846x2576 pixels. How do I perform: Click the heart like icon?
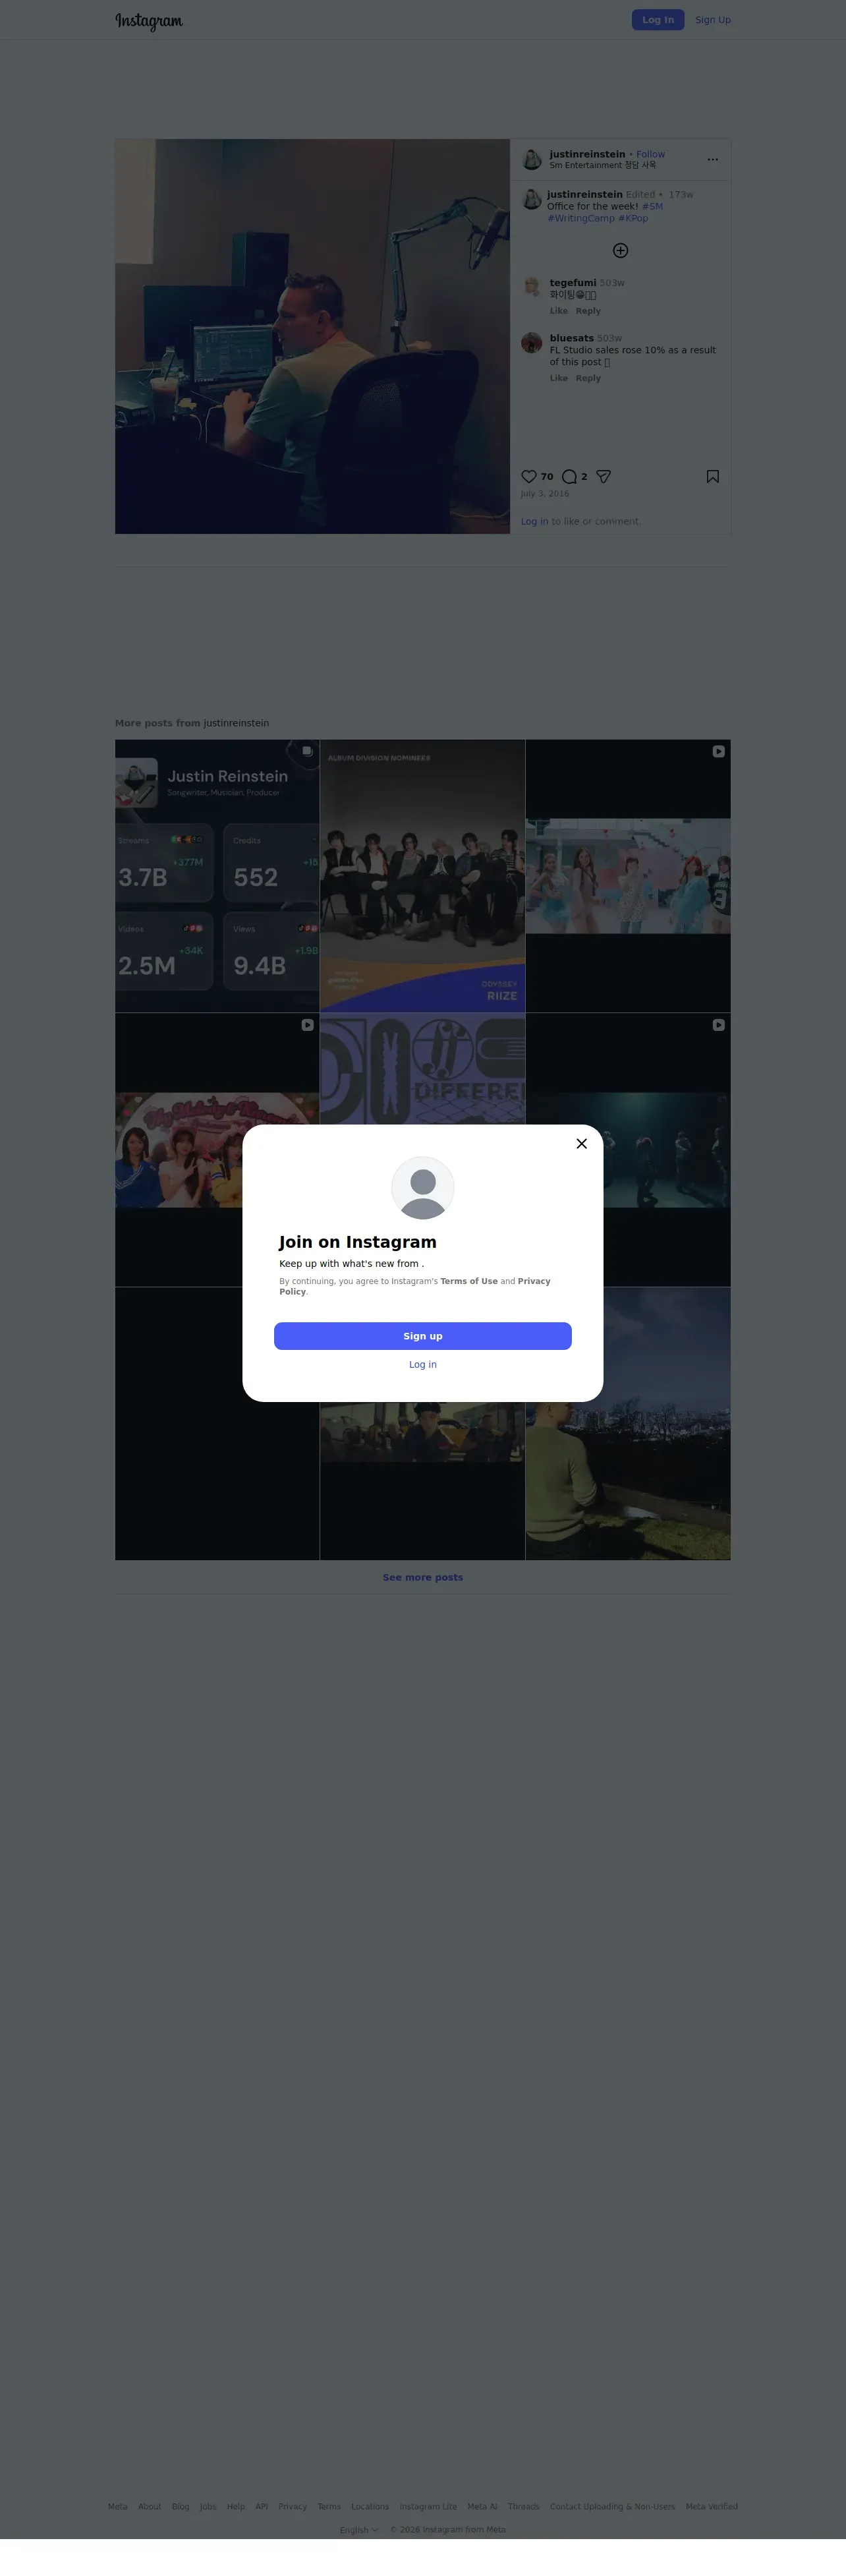click(x=529, y=476)
